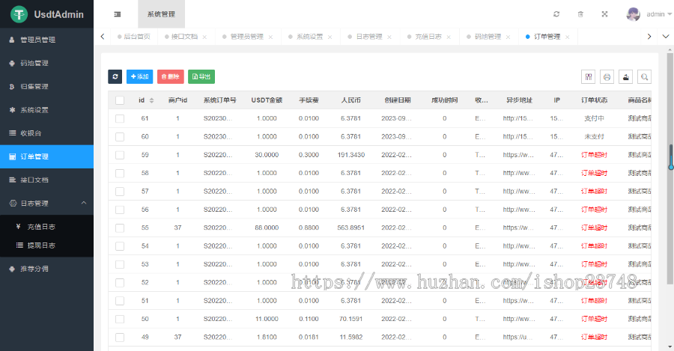Close the 管理员管理 tab

pyautogui.click(x=270, y=37)
